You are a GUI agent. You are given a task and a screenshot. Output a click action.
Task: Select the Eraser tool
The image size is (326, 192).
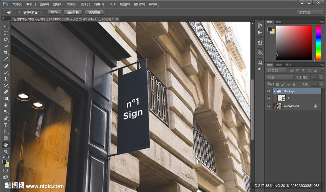[6, 92]
